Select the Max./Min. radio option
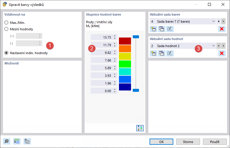 [x=6, y=23]
